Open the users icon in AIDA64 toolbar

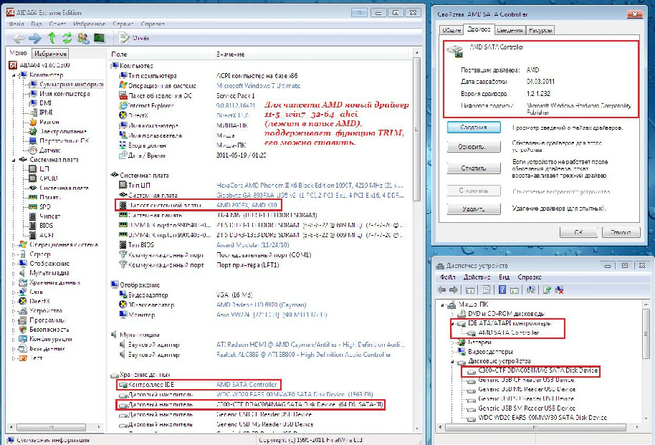pyautogui.click(x=82, y=39)
